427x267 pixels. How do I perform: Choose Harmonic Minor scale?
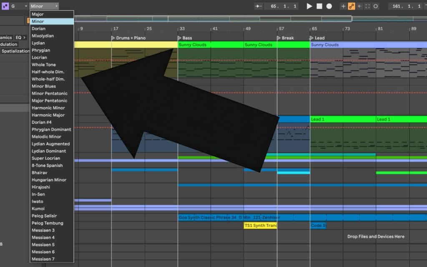[48, 108]
